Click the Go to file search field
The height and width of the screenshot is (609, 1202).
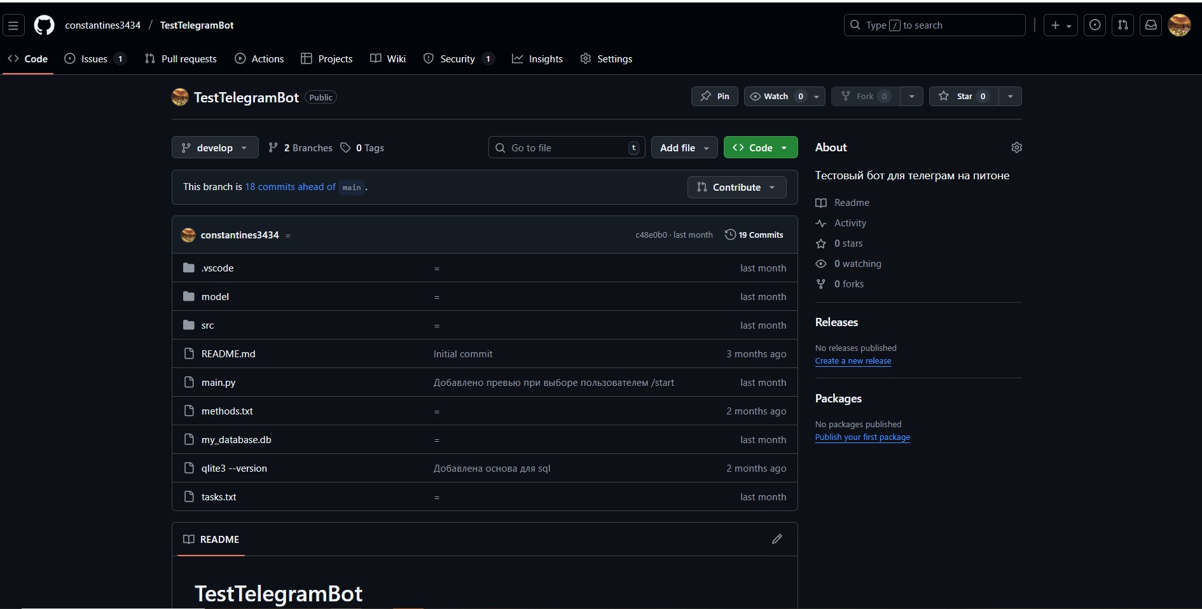(567, 147)
